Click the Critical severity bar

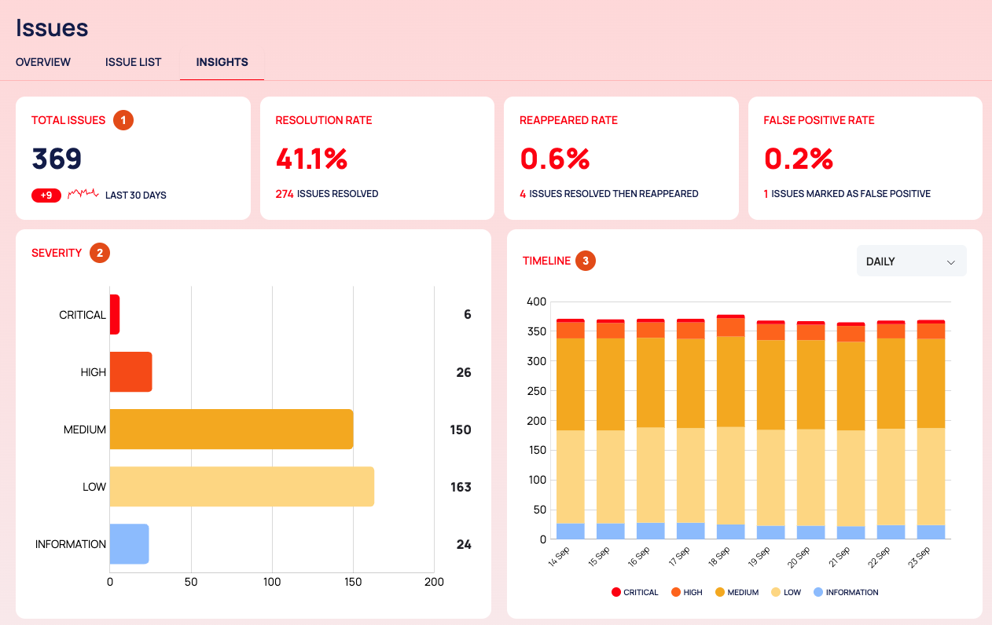click(115, 315)
